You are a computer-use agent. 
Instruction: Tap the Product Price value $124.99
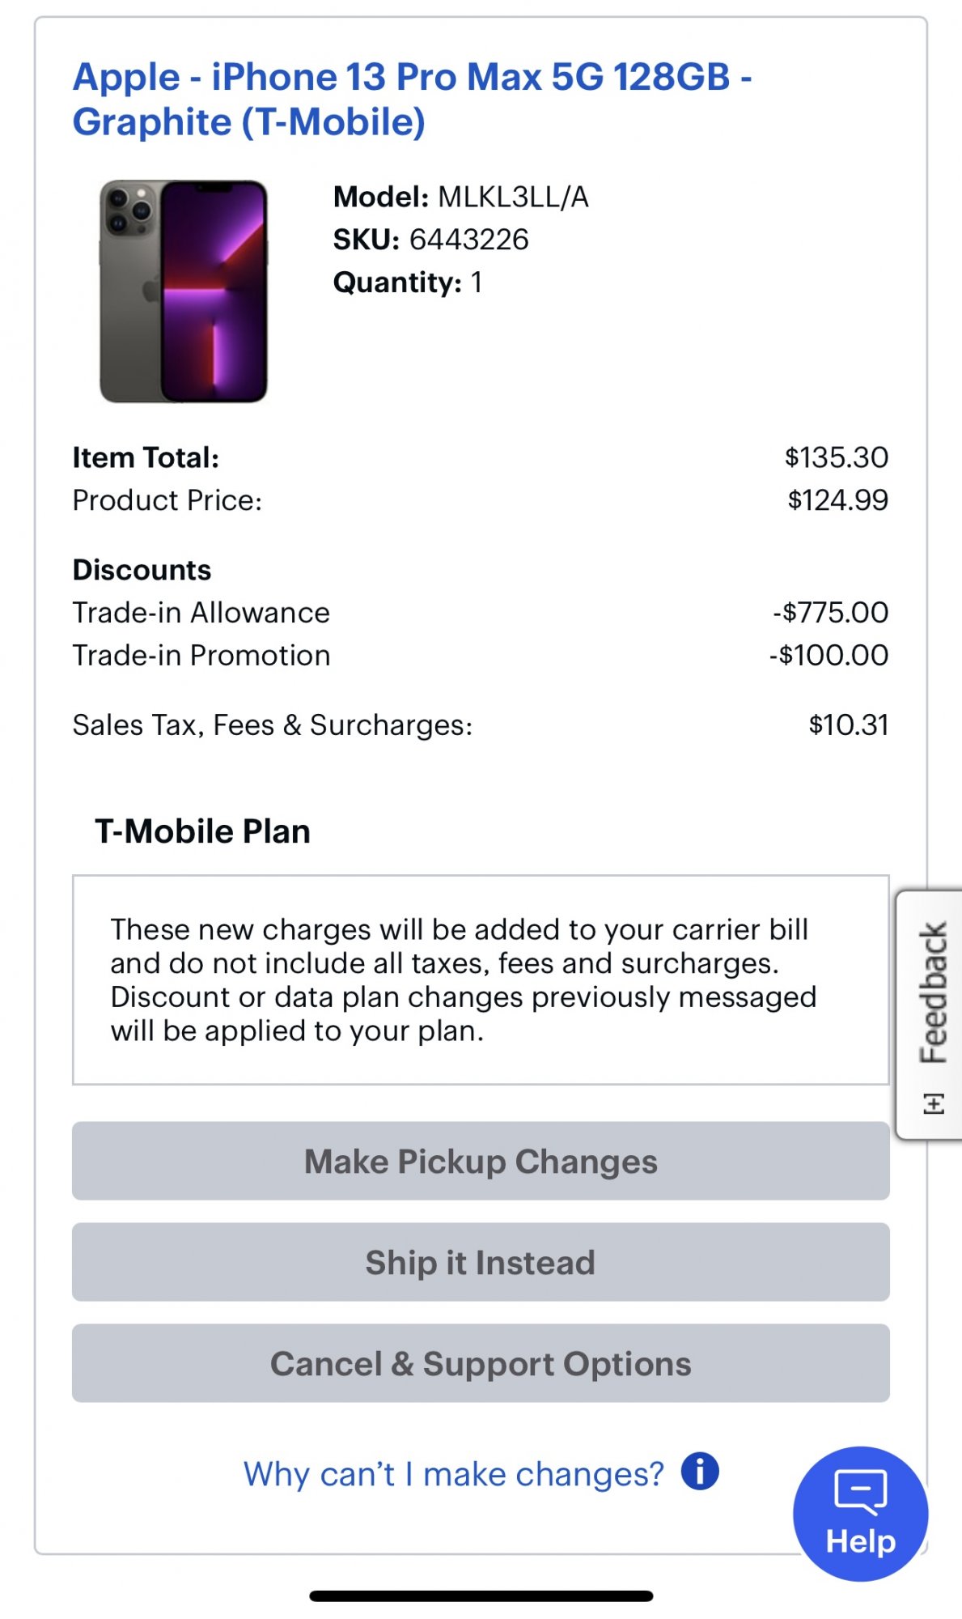[837, 500]
